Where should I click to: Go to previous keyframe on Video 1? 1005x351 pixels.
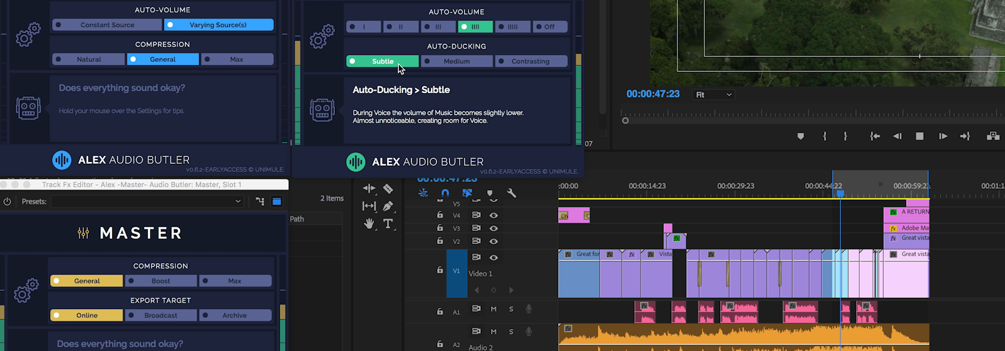[477, 290]
